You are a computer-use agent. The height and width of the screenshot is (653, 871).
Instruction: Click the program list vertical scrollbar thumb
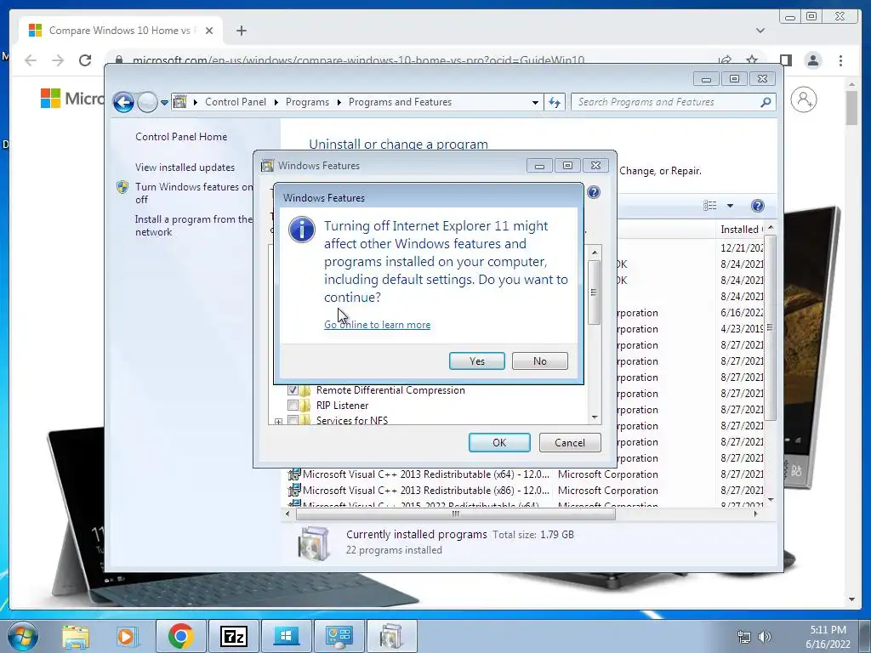pos(770,327)
